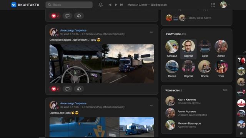This screenshot has height=138, width=246.
Task: Like the topmost partially visible post
Action: [x=55, y=16]
